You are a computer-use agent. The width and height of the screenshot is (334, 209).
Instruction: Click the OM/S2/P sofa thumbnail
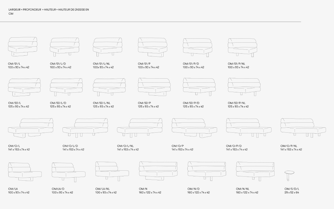coord(154,87)
